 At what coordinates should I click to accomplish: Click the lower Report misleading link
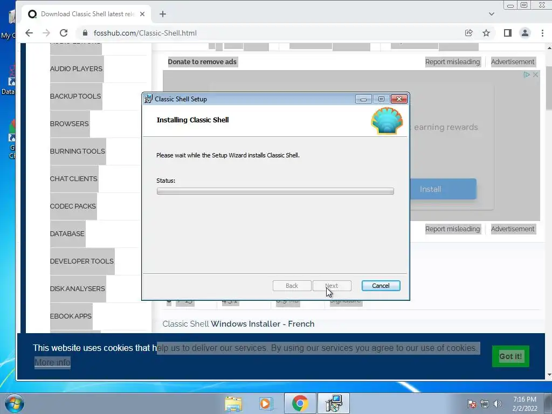click(x=452, y=229)
